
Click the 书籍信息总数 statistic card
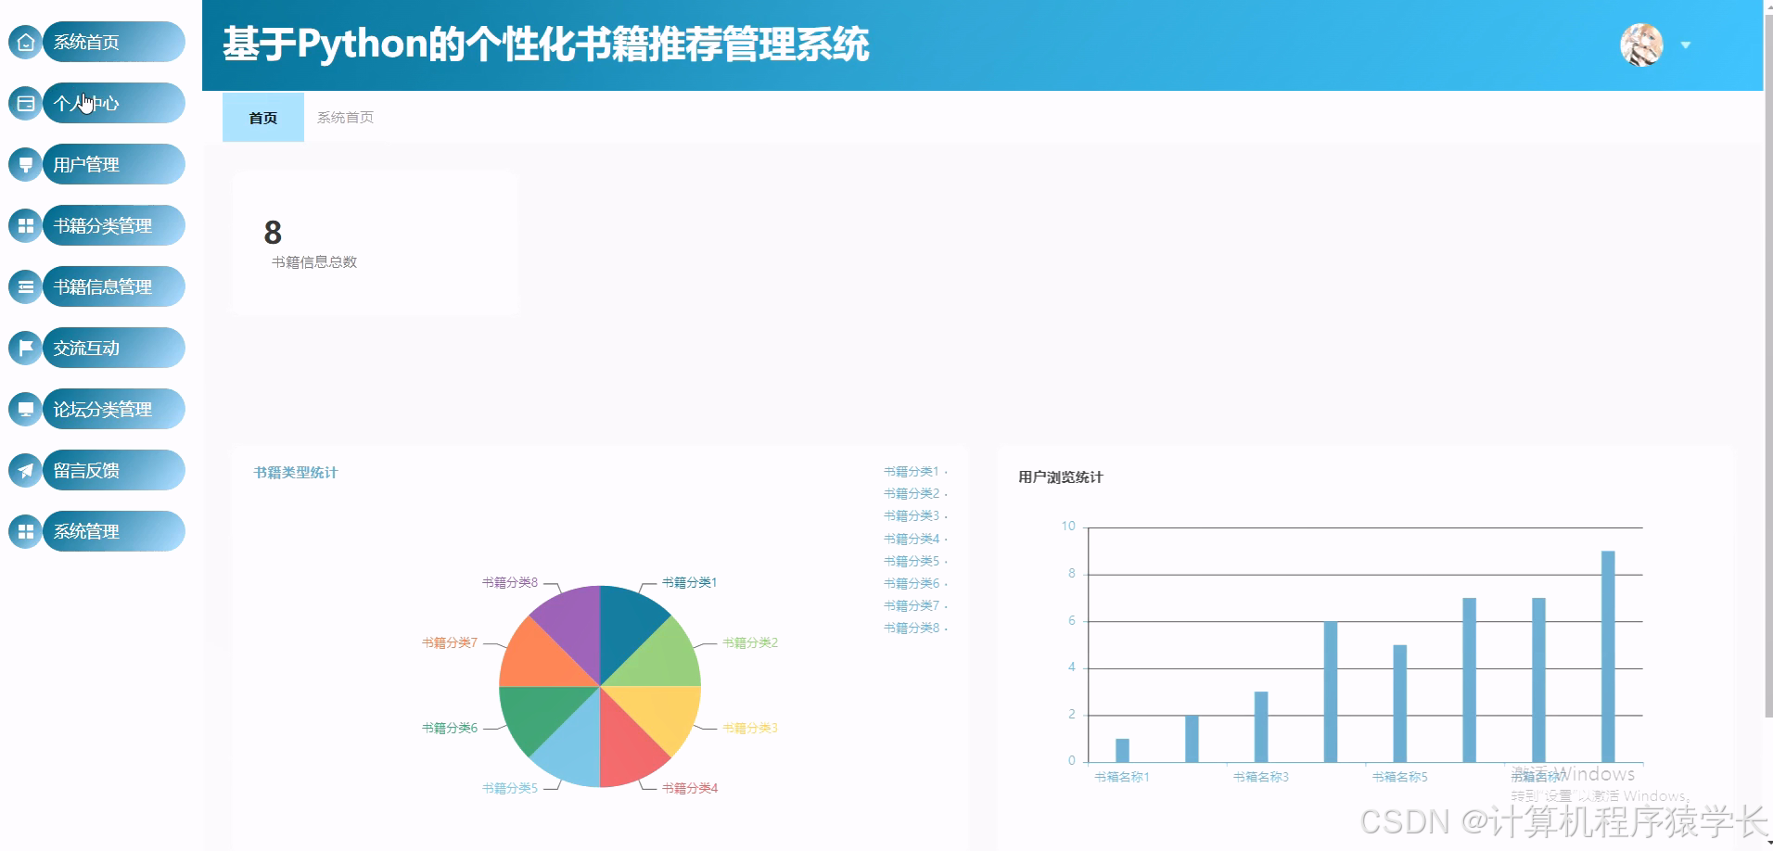tap(375, 242)
